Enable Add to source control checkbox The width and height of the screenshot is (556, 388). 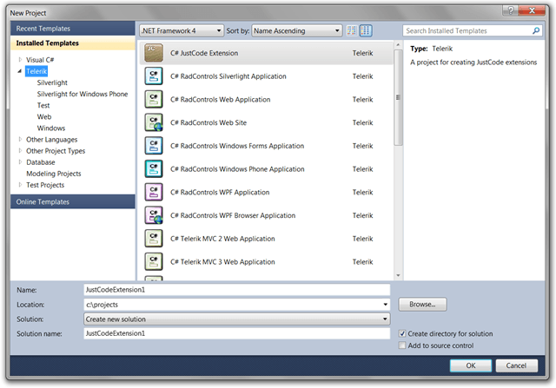402,345
